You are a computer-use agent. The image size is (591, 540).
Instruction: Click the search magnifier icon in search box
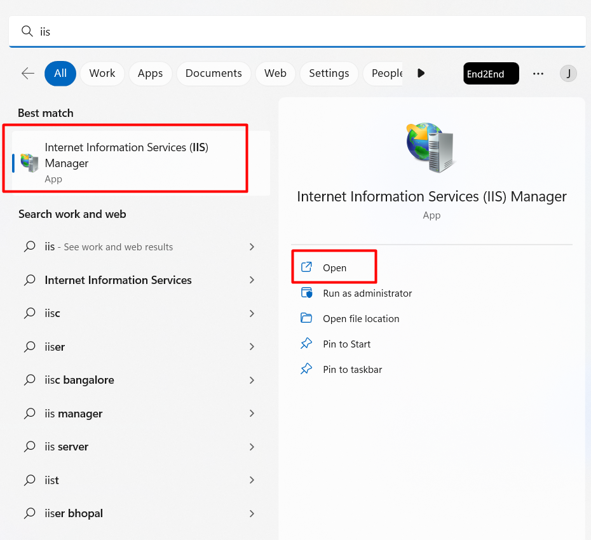(27, 31)
